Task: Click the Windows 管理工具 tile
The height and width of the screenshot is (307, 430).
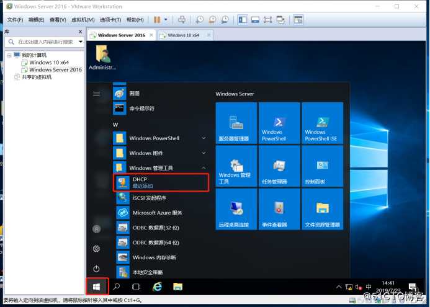Action: click(236, 166)
